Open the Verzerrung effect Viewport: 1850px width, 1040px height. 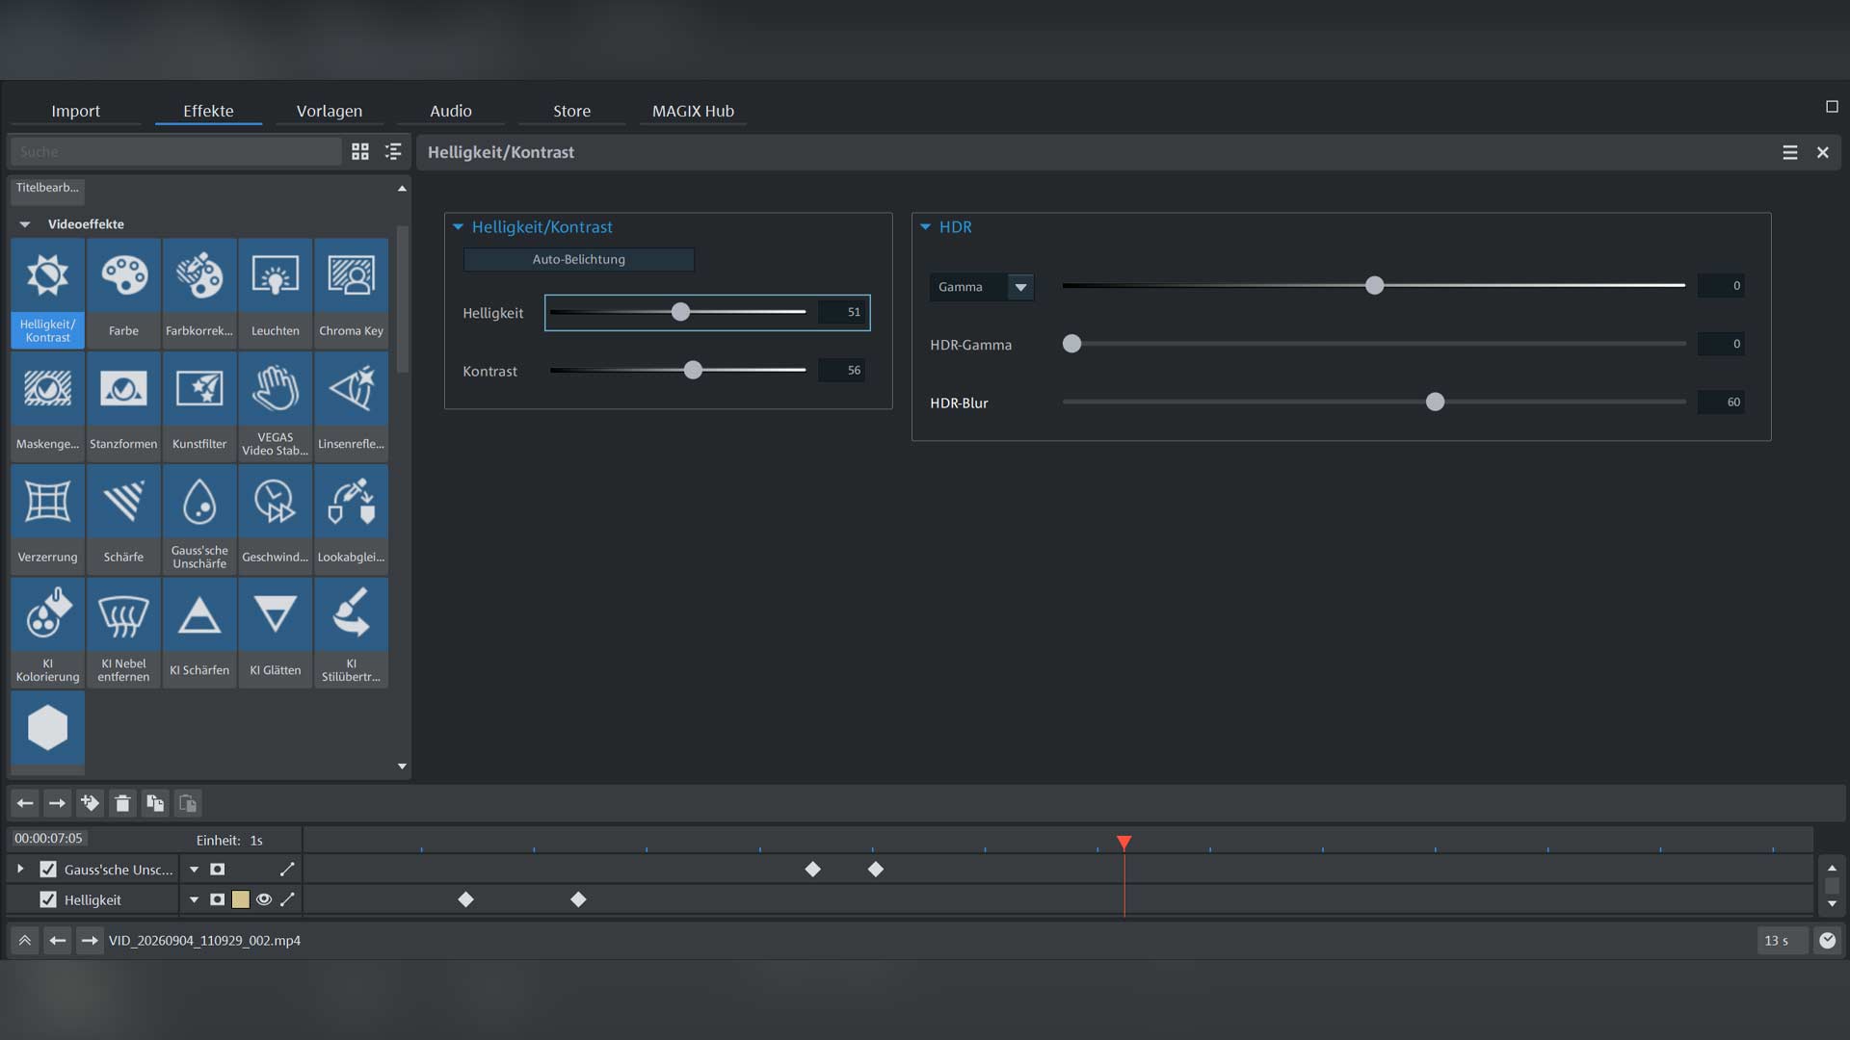[x=47, y=519]
